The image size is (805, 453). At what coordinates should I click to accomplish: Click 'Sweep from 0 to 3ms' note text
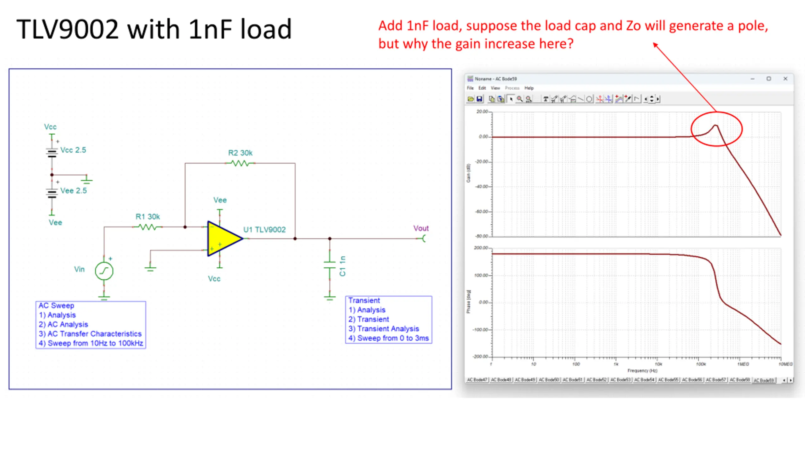pos(393,338)
